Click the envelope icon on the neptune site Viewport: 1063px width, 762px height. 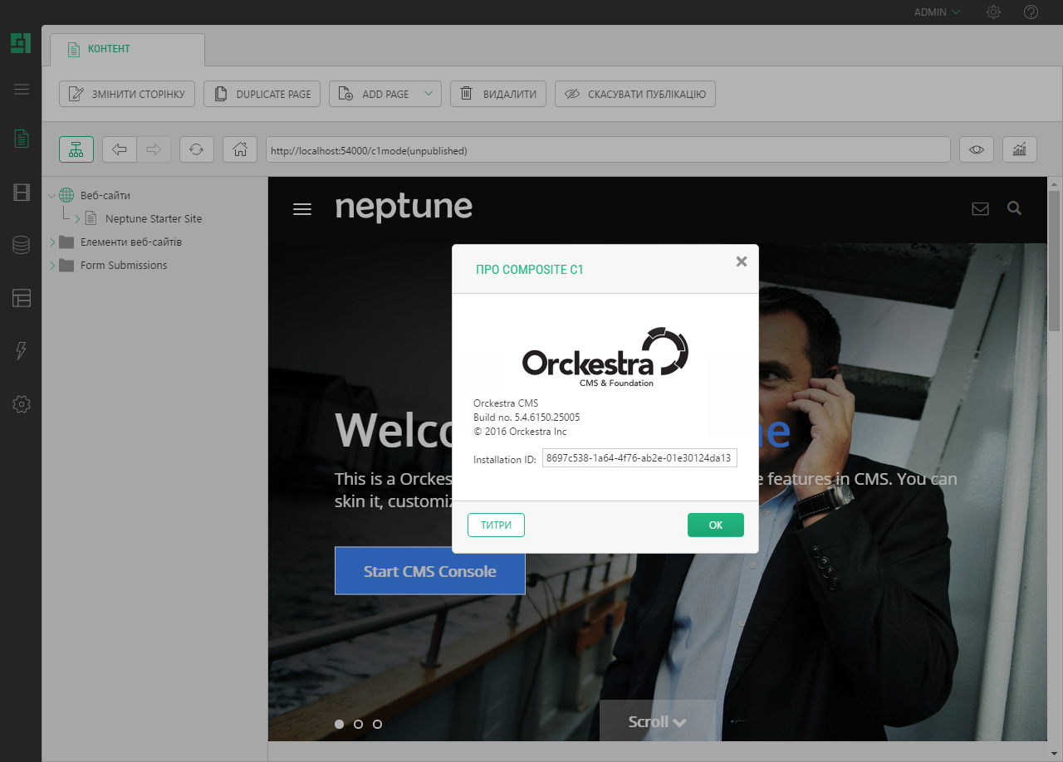pos(980,208)
